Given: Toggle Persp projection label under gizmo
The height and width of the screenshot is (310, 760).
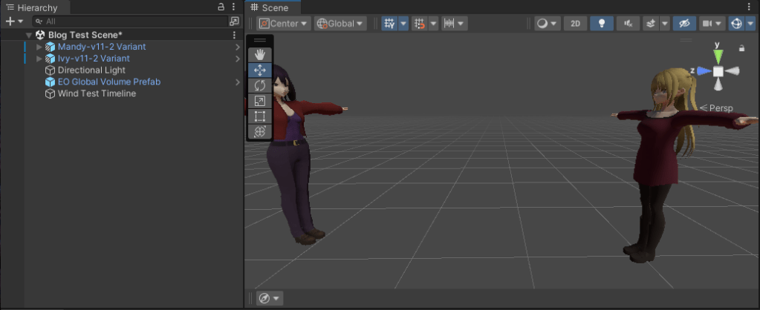Looking at the screenshot, I should click(x=717, y=108).
